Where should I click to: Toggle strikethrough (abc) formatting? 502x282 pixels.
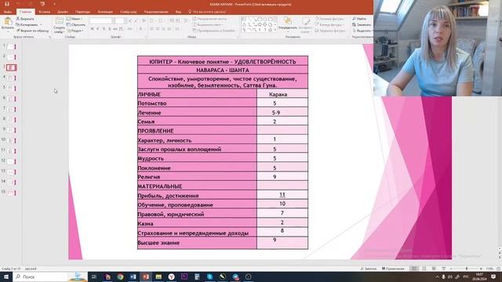coord(115,29)
